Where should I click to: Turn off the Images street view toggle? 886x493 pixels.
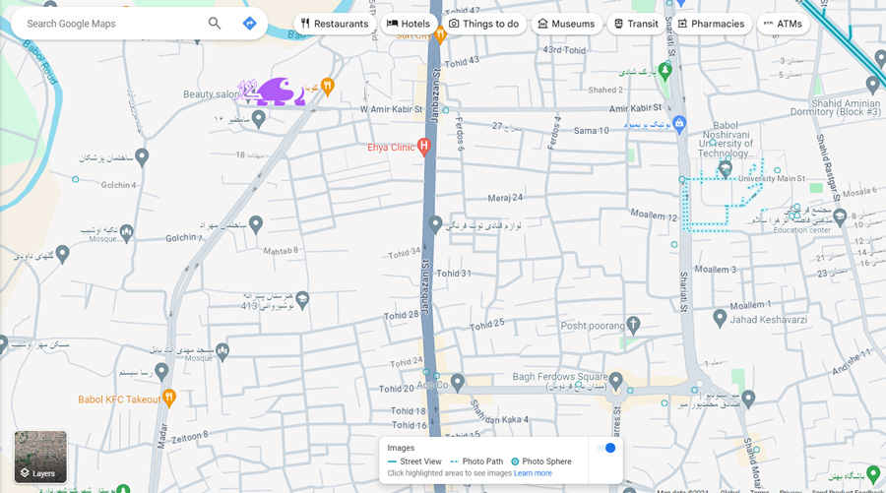[x=605, y=448]
